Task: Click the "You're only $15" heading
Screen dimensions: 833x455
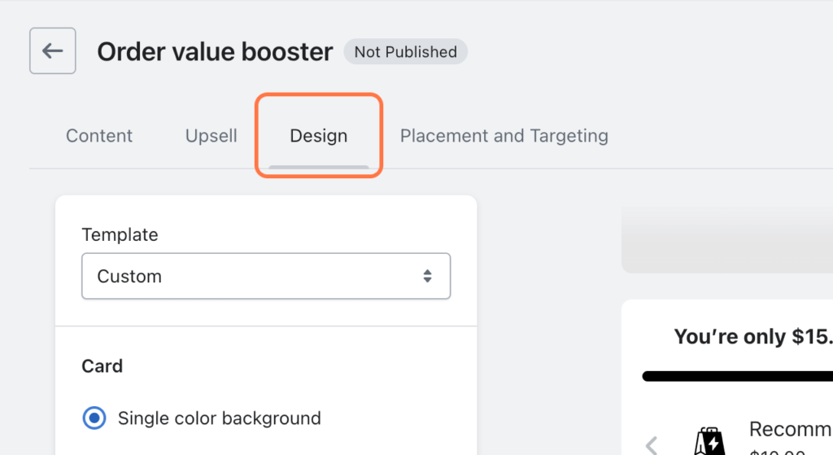Action: pos(752,337)
